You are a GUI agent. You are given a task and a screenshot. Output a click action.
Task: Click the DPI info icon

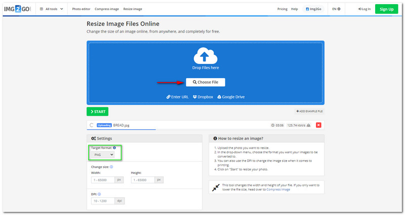[x=99, y=194]
